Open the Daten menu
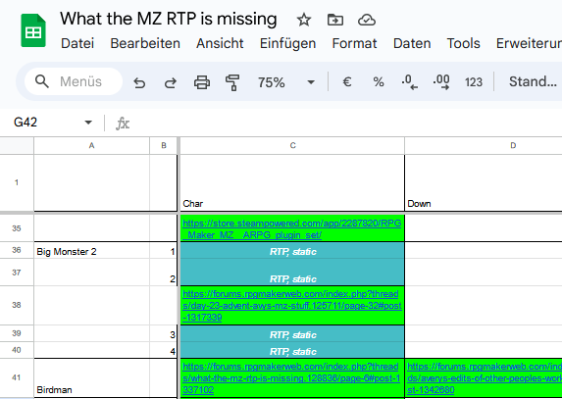The width and height of the screenshot is (562, 399). coord(412,43)
